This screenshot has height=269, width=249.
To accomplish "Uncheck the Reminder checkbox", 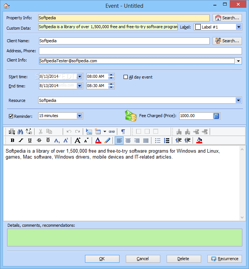I will pyautogui.click(x=11, y=116).
